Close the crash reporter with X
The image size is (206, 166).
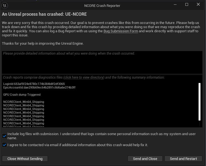pos(199,5)
